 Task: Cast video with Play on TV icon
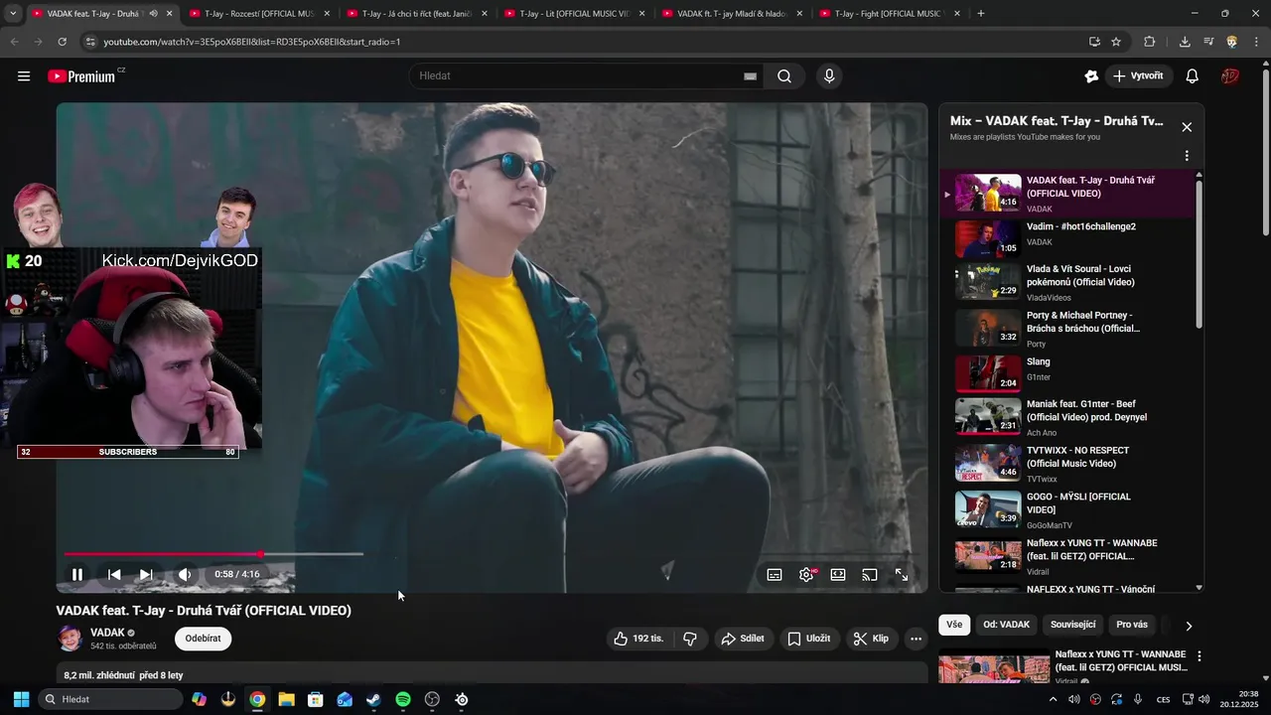[x=870, y=574]
